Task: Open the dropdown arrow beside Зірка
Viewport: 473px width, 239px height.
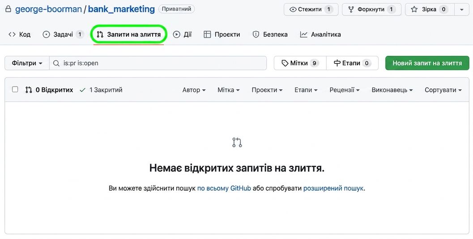Action: [x=461, y=9]
